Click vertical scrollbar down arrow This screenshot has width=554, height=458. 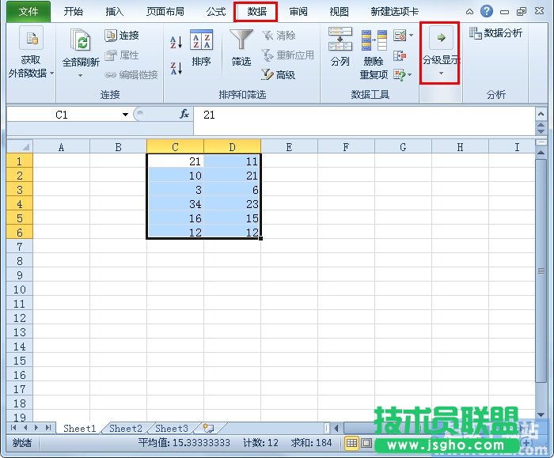pos(541,414)
